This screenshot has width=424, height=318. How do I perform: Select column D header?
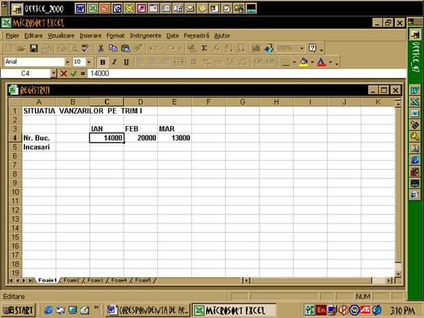pyautogui.click(x=141, y=102)
